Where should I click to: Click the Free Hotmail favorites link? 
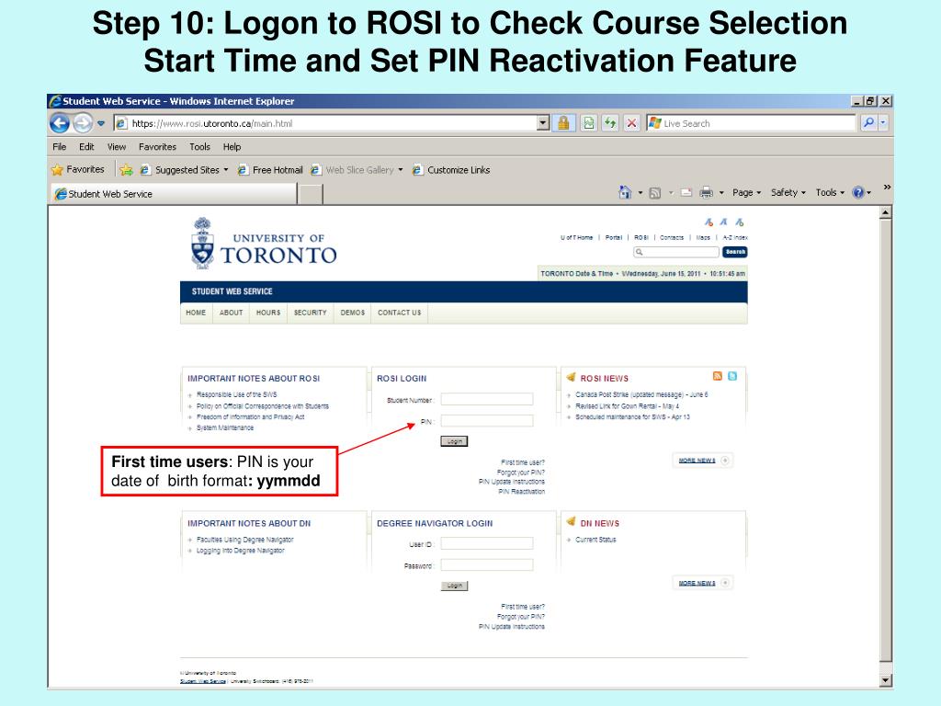270,170
